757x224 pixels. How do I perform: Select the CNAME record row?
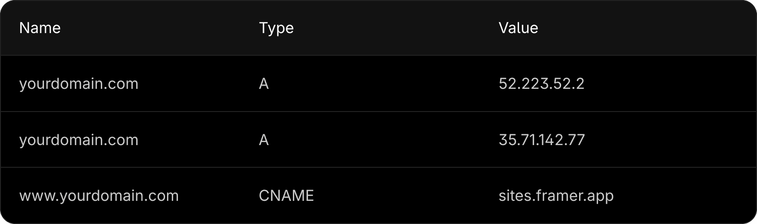378,196
